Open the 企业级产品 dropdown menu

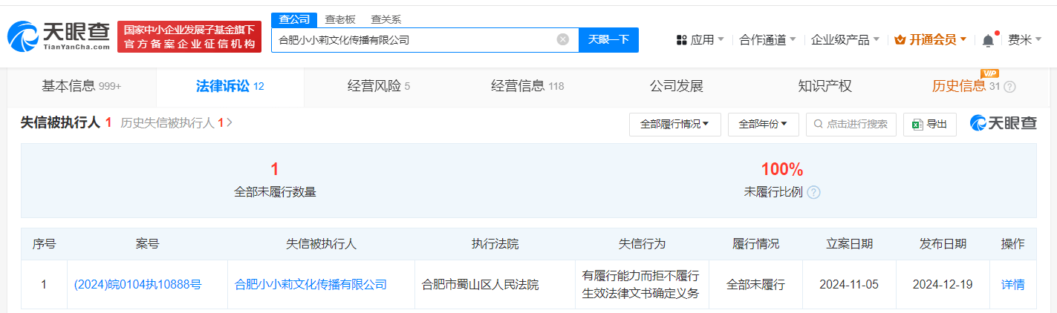click(x=845, y=40)
